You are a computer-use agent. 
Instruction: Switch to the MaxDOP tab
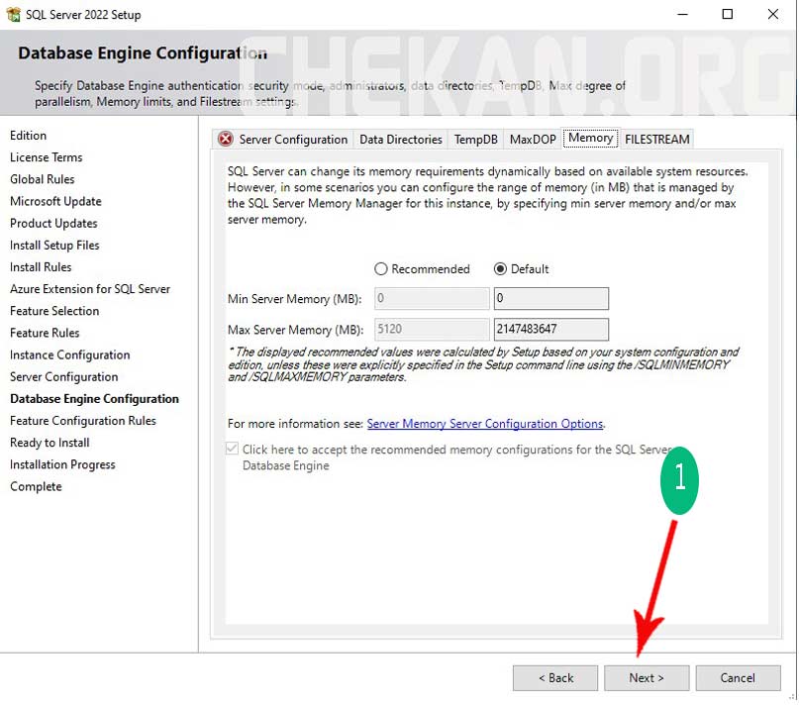click(x=533, y=140)
